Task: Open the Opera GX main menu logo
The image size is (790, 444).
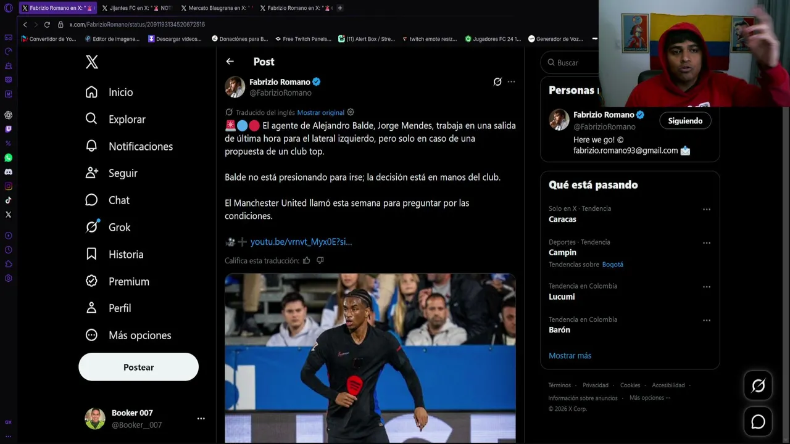Action: point(8,8)
